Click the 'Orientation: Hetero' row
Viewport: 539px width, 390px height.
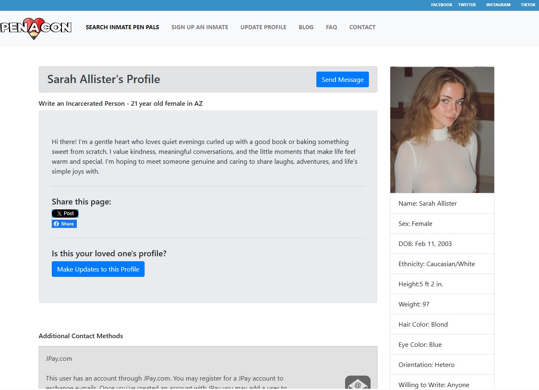click(x=442, y=364)
